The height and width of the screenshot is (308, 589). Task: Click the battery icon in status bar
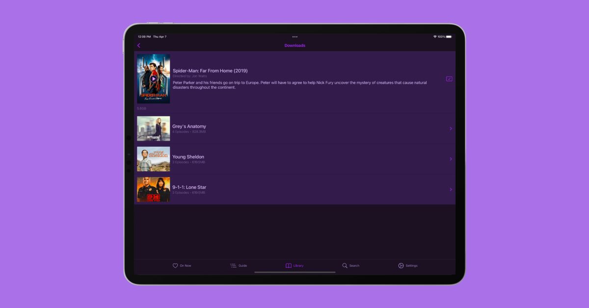click(449, 37)
